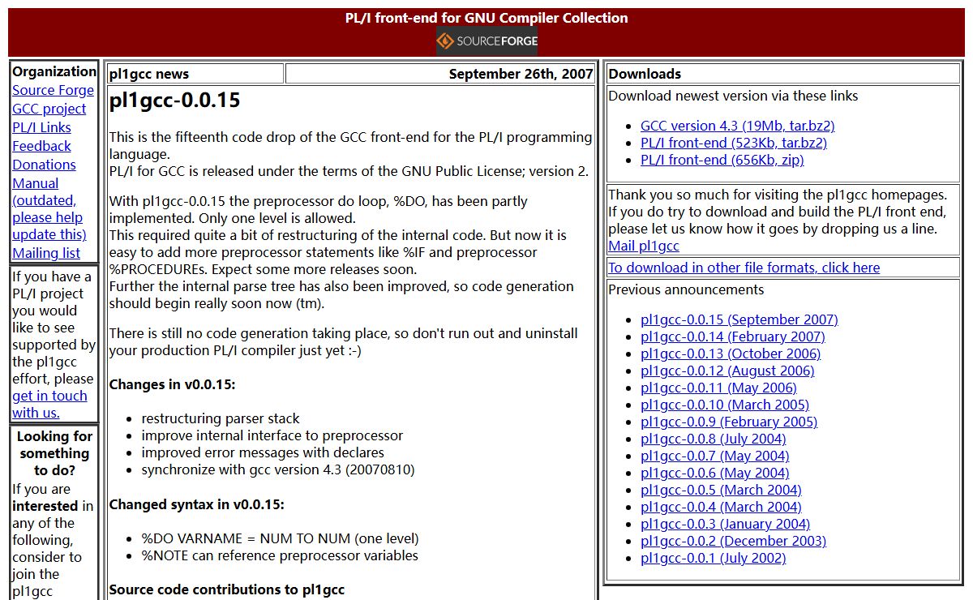Download GCC version 4.3 tar.bz2
Image resolution: width=973 pixels, height=600 pixels.
pyautogui.click(x=737, y=126)
